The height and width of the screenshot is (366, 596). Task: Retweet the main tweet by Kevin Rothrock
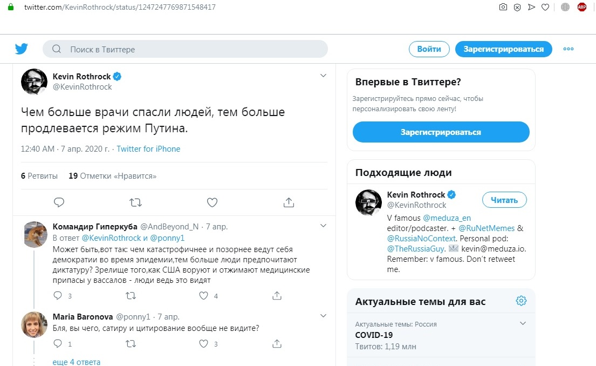(135, 202)
